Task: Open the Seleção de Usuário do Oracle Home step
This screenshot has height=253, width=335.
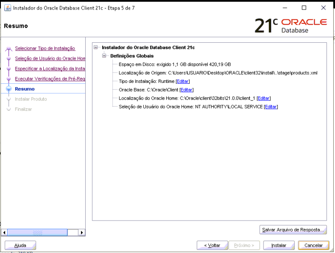Action: pos(50,58)
